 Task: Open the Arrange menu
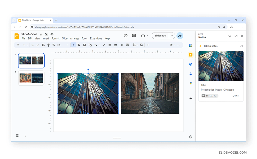pos(74,38)
